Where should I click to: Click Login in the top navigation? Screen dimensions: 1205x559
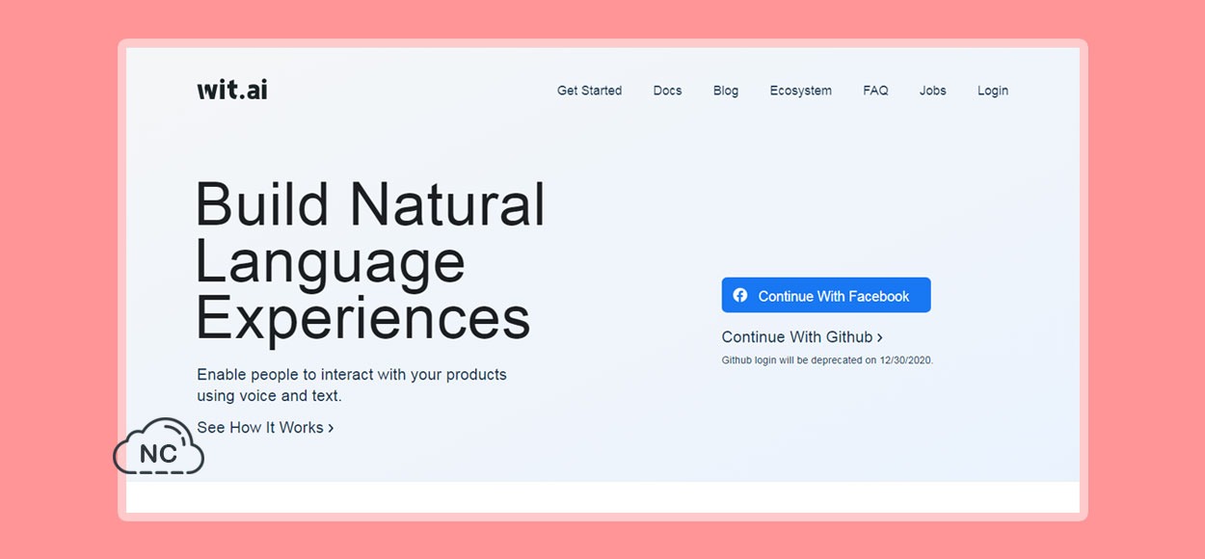pyautogui.click(x=992, y=91)
